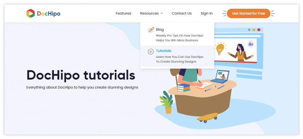
Task: Click the lightbulb icon in illustration
Action: pos(220,49)
